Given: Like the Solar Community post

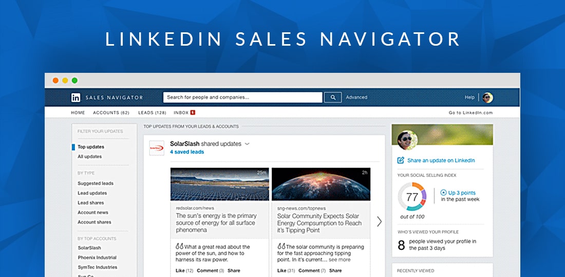Looking at the screenshot, I should pos(281,270).
